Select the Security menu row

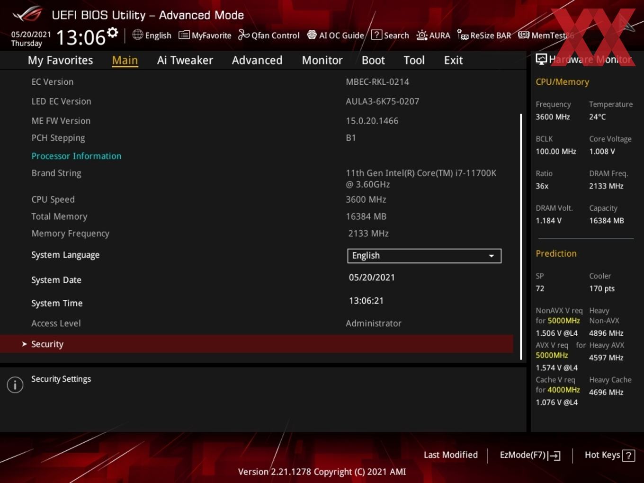(256, 344)
